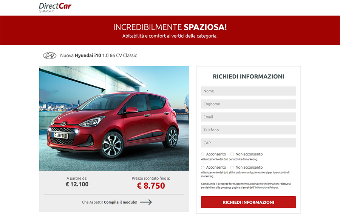Click the Hyundai emblem icon

coord(49,55)
